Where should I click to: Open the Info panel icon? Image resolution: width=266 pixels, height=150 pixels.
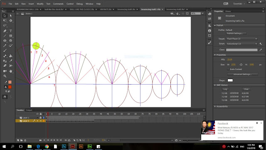(209, 30)
